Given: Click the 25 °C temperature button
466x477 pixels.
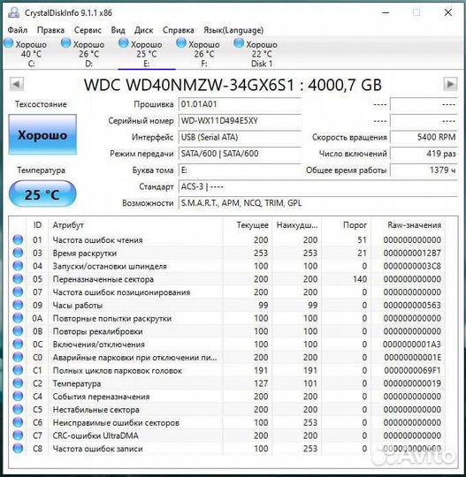Looking at the screenshot, I should click(x=42, y=194).
